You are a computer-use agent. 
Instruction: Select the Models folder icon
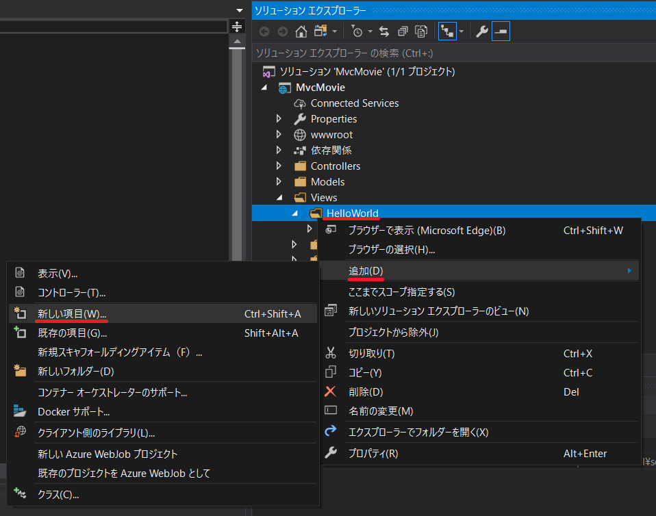click(300, 182)
